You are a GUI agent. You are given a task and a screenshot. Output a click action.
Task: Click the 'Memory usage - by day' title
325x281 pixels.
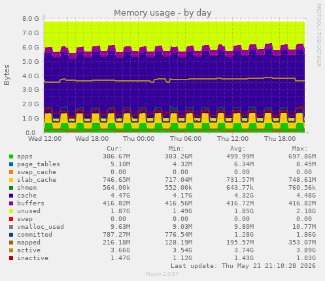pyautogui.click(x=163, y=13)
